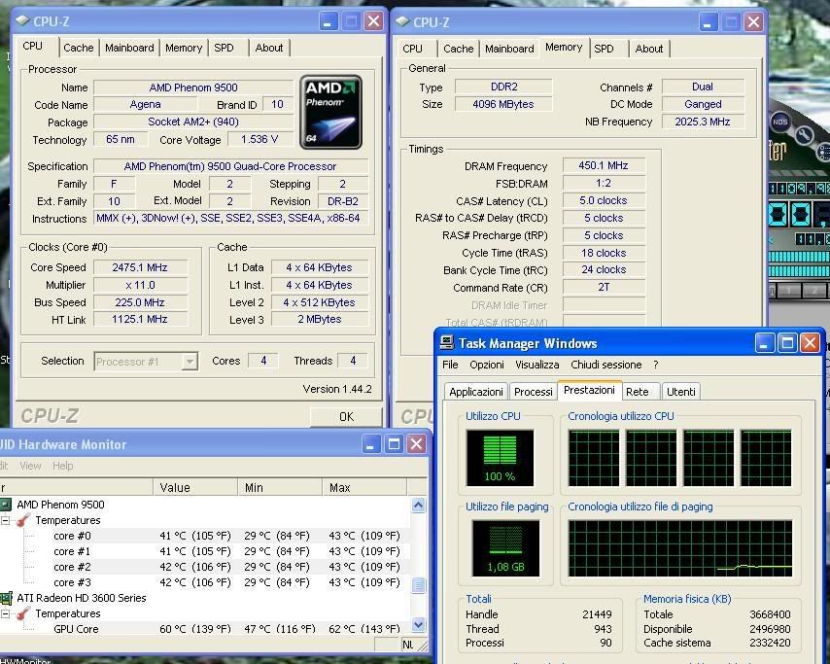The width and height of the screenshot is (830, 664).
Task: Click the Hardware Monitor scrollbar down arrow
Action: coord(418,625)
